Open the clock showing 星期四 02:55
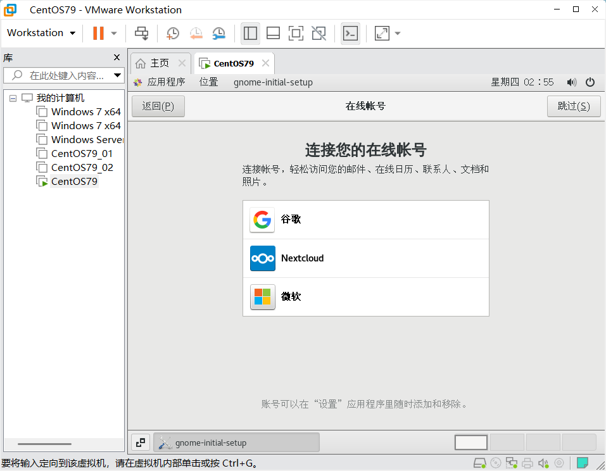The image size is (606, 471). tap(522, 82)
